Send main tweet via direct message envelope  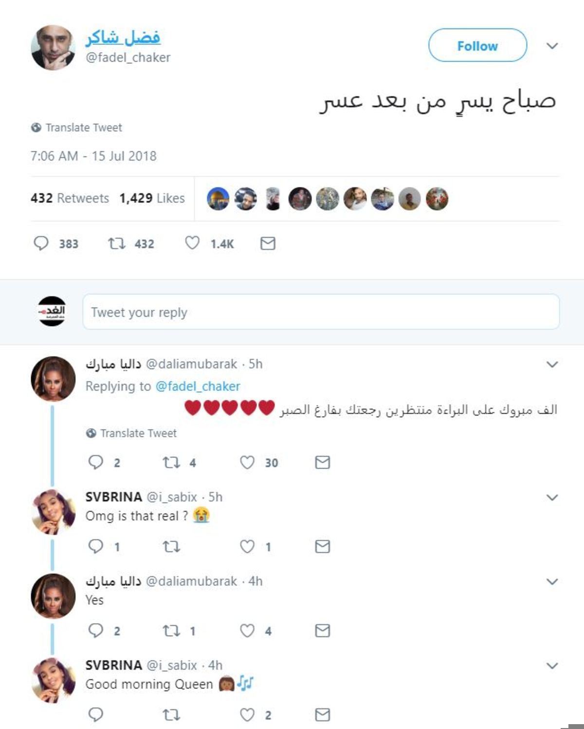268,243
